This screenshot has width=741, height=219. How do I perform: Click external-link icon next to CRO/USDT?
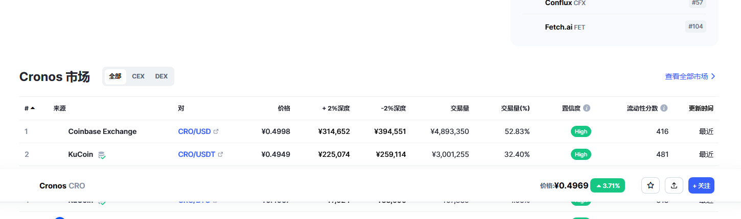pos(220,154)
